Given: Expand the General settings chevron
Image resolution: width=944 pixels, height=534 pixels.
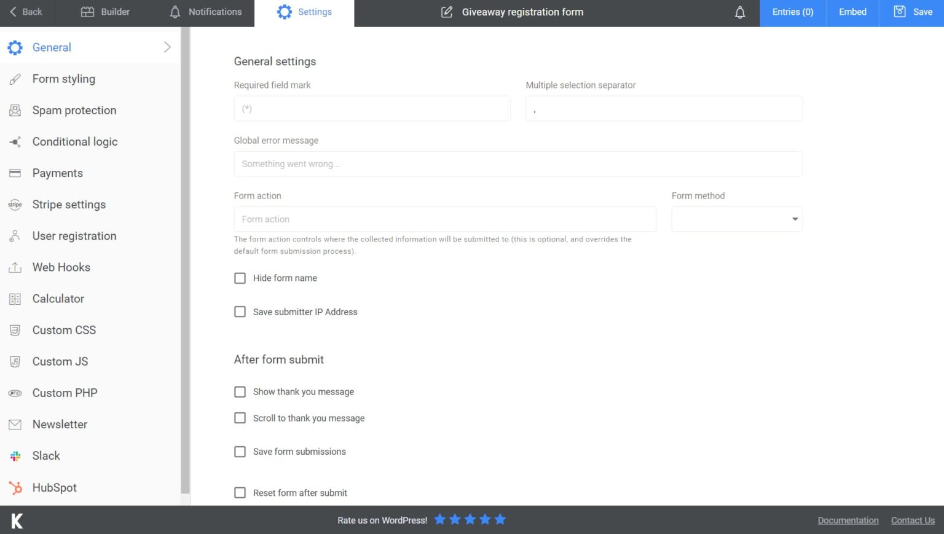Looking at the screenshot, I should 167,46.
